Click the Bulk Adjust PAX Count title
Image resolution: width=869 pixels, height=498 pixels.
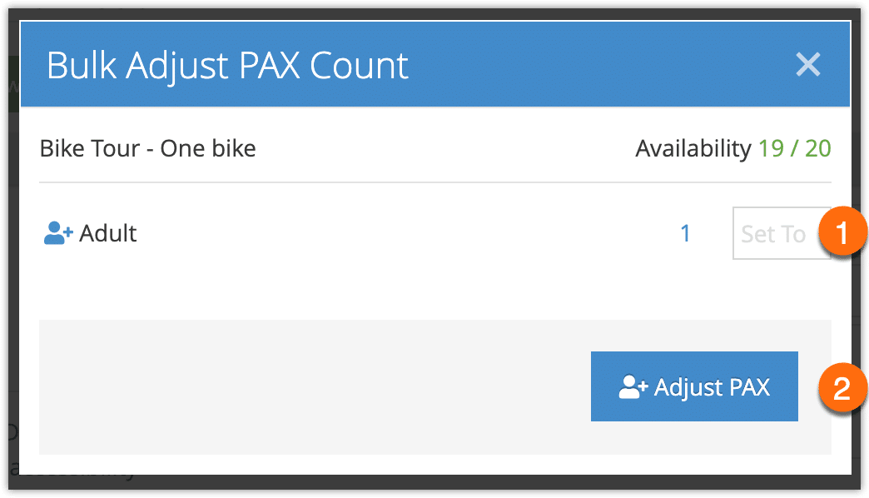pos(228,66)
